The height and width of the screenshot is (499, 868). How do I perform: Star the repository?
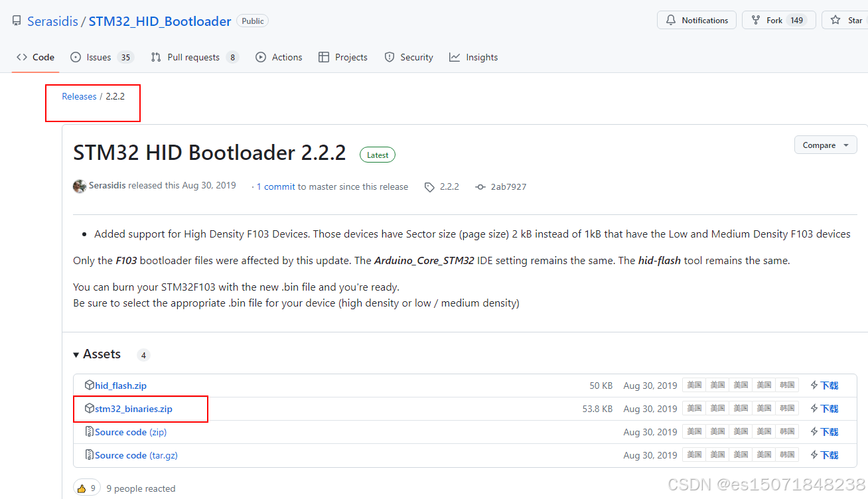coord(846,21)
